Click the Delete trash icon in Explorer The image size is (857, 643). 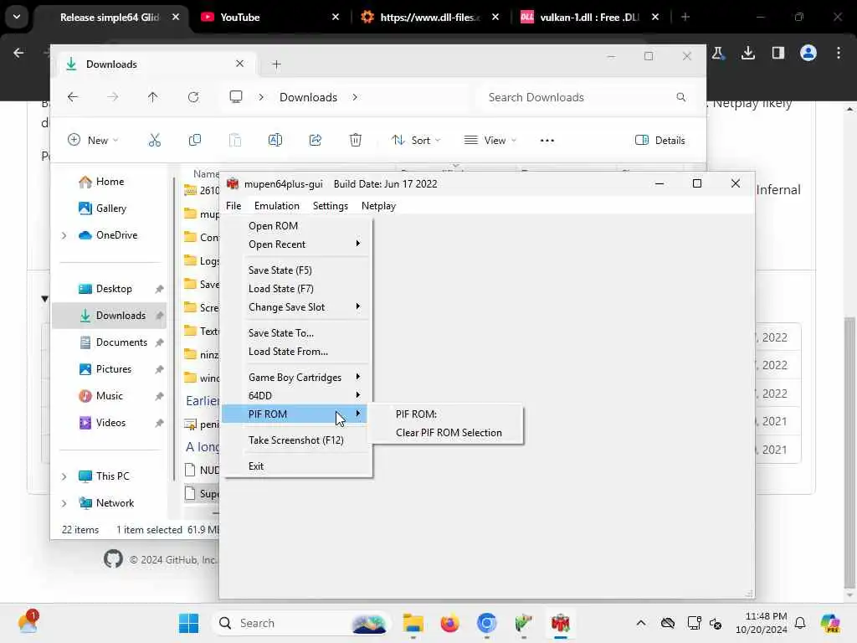coord(355,140)
